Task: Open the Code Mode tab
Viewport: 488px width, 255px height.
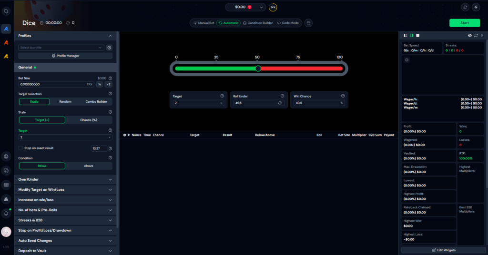Action: (288, 23)
